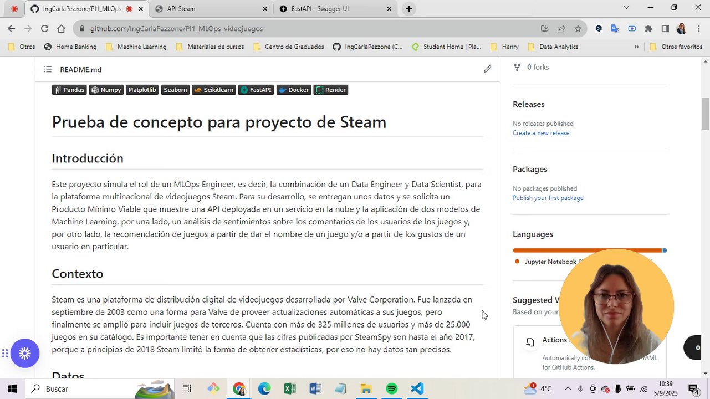Open Visual Studio Code from taskbar

pyautogui.click(x=417, y=388)
